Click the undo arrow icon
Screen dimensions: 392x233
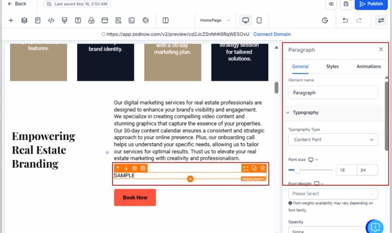345,21
